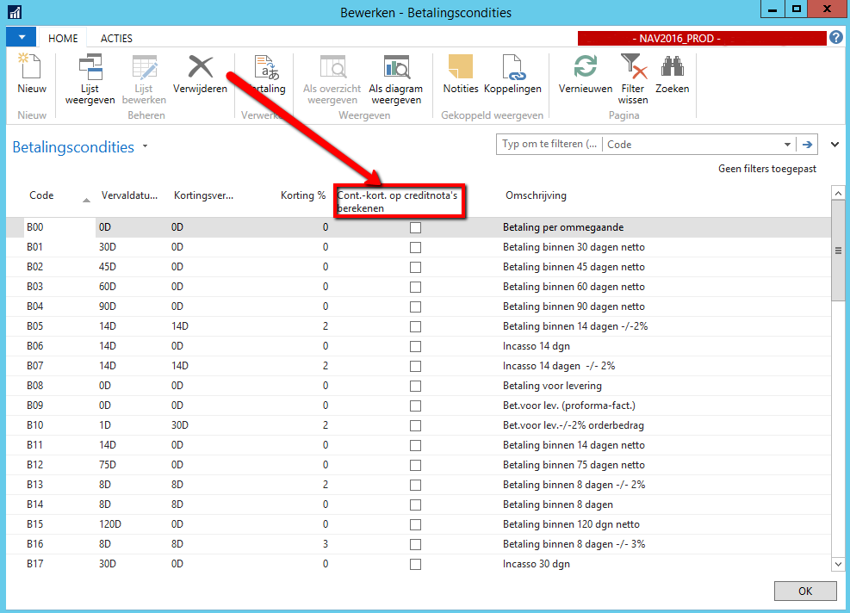Viewport: 850px width, 613px height.
Task: Open Als overzicht weergeven
Action: pos(332,79)
